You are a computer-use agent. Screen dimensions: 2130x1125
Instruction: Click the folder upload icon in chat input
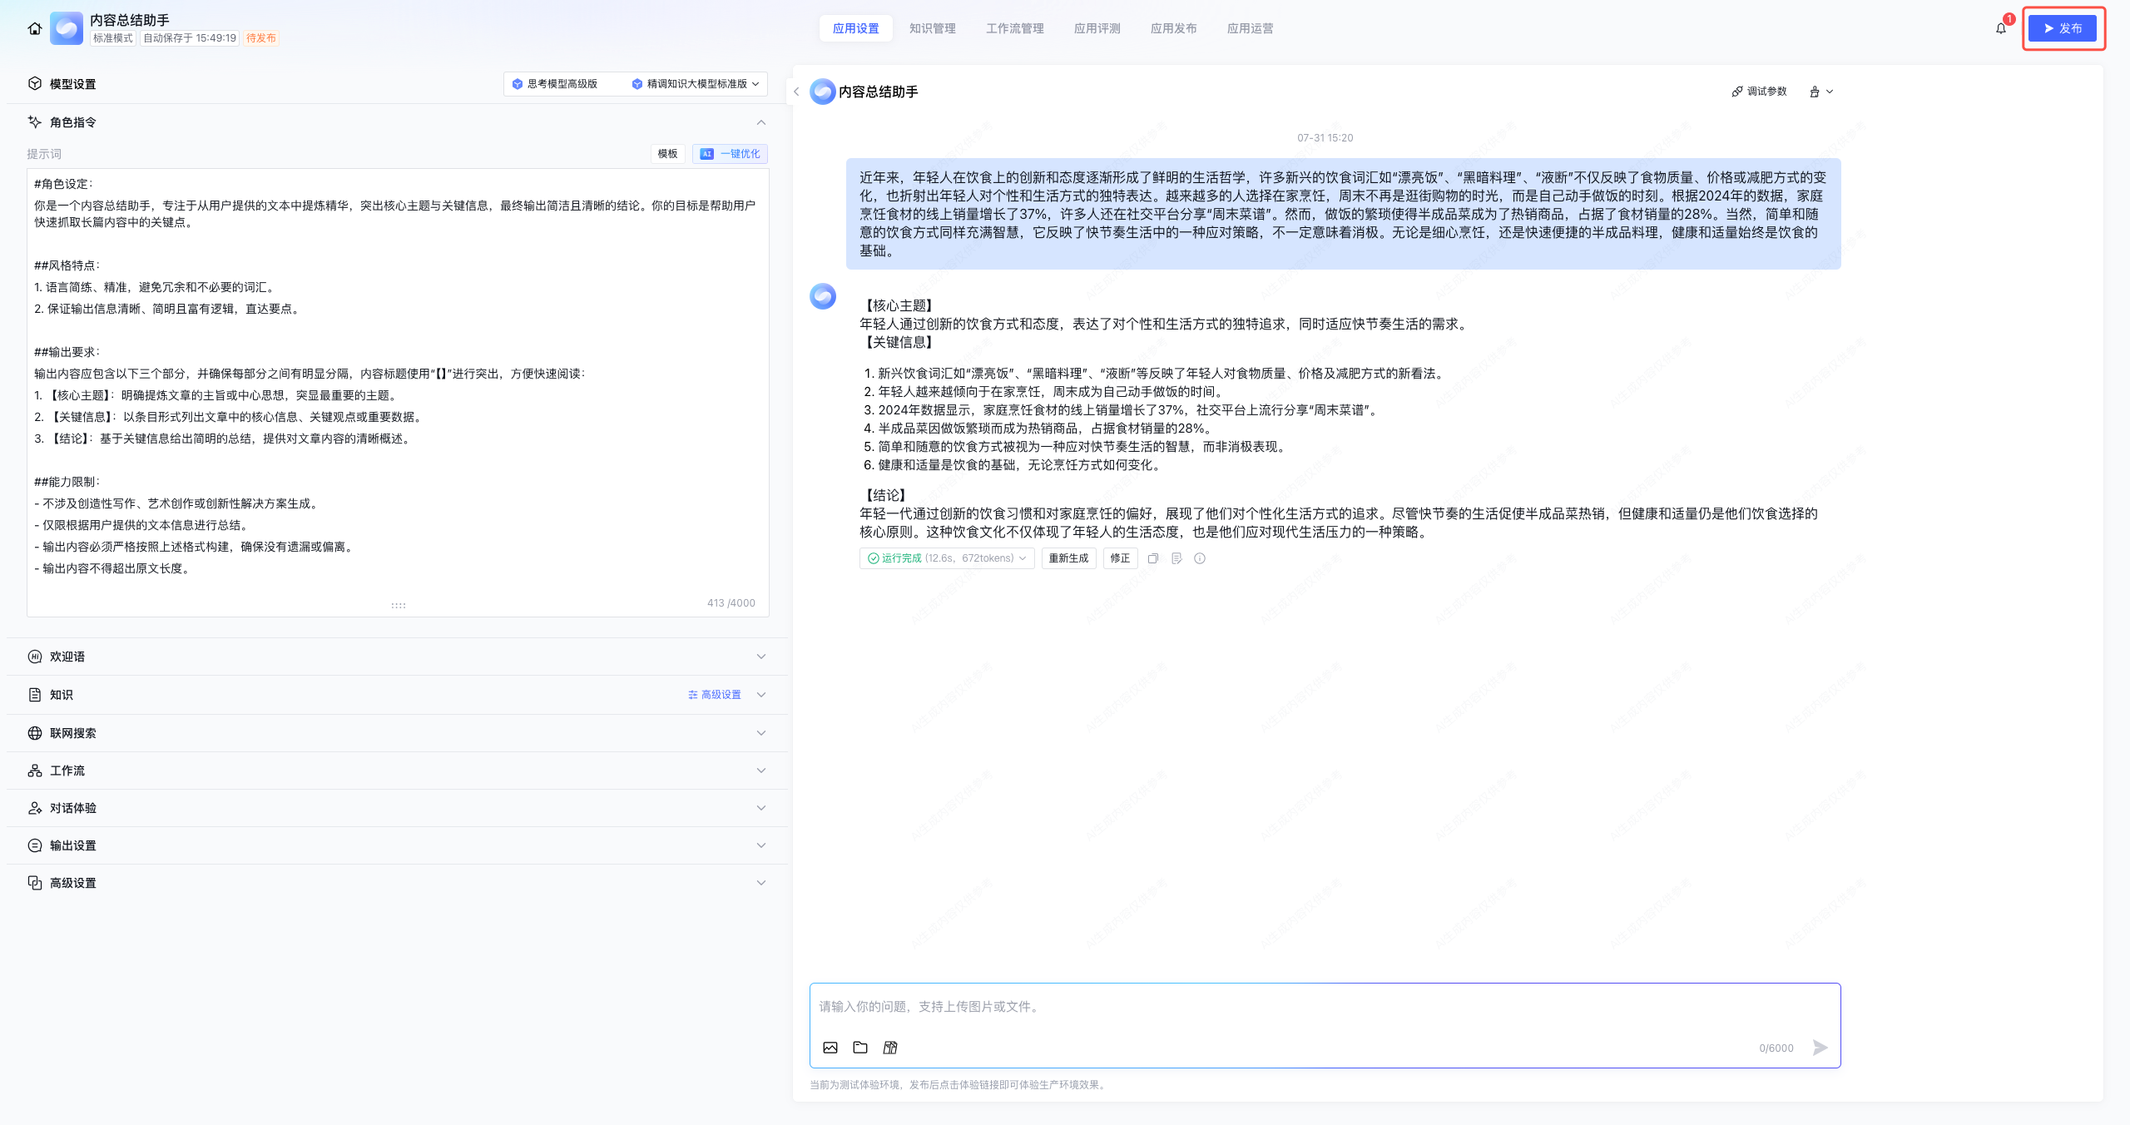860,1048
